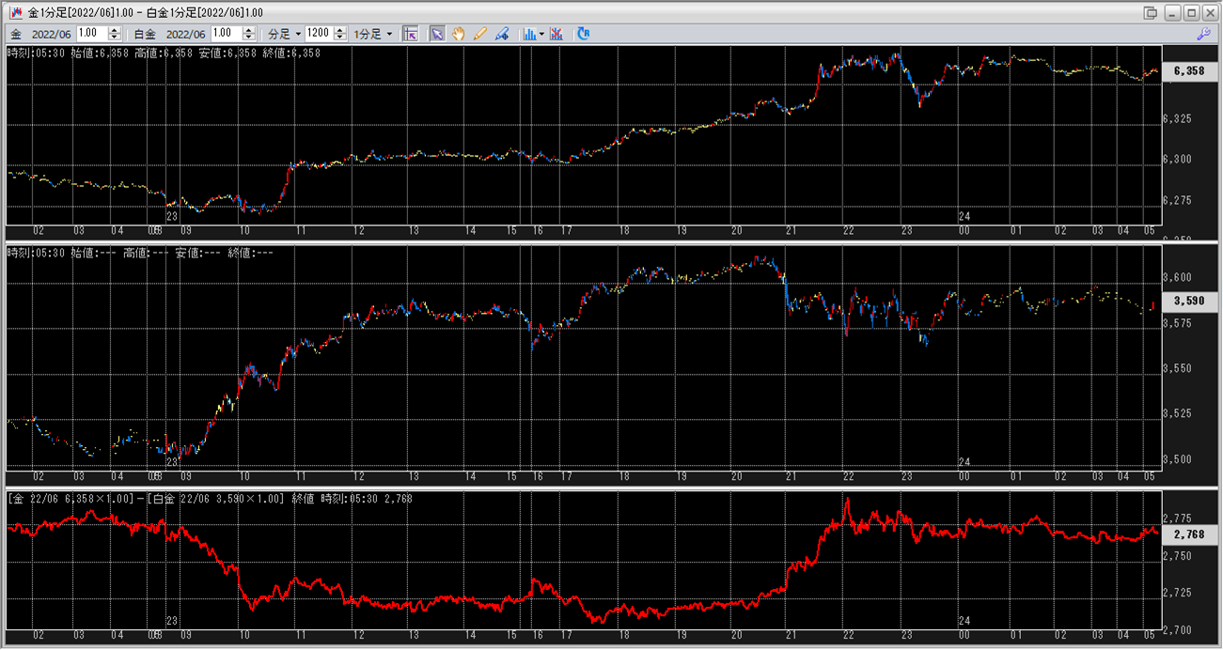Click the platinum 1.00 multiplier field
The height and width of the screenshot is (650, 1223).
[x=227, y=34]
